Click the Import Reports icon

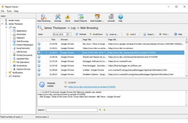[81, 18]
